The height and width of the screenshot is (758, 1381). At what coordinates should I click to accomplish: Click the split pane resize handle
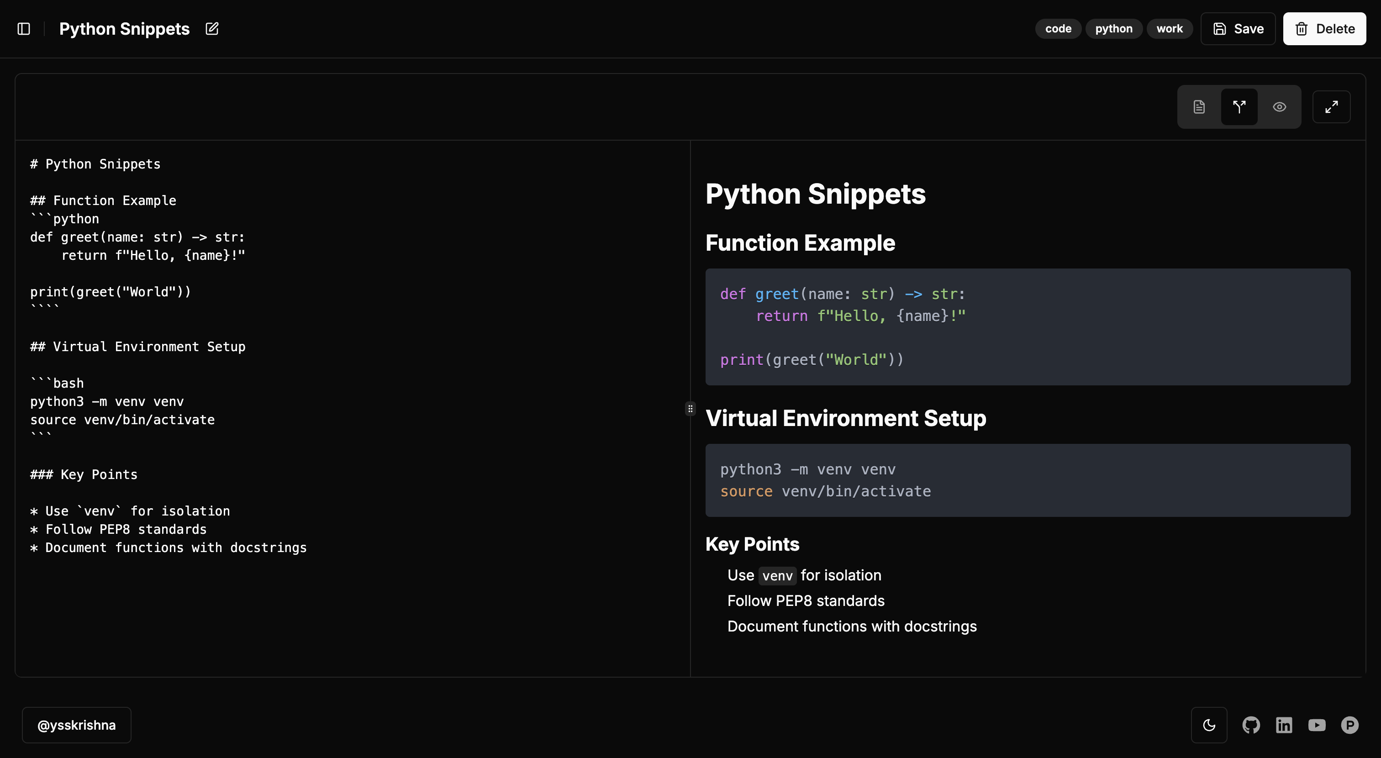point(690,409)
